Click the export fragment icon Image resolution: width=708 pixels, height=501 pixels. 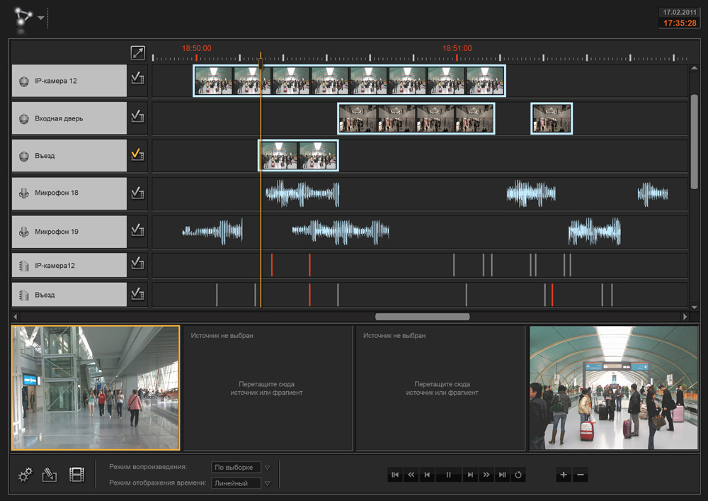pos(50,475)
